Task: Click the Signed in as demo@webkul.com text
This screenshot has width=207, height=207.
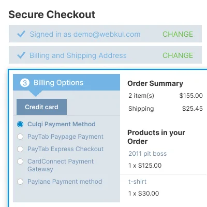Action: [x=85, y=34]
